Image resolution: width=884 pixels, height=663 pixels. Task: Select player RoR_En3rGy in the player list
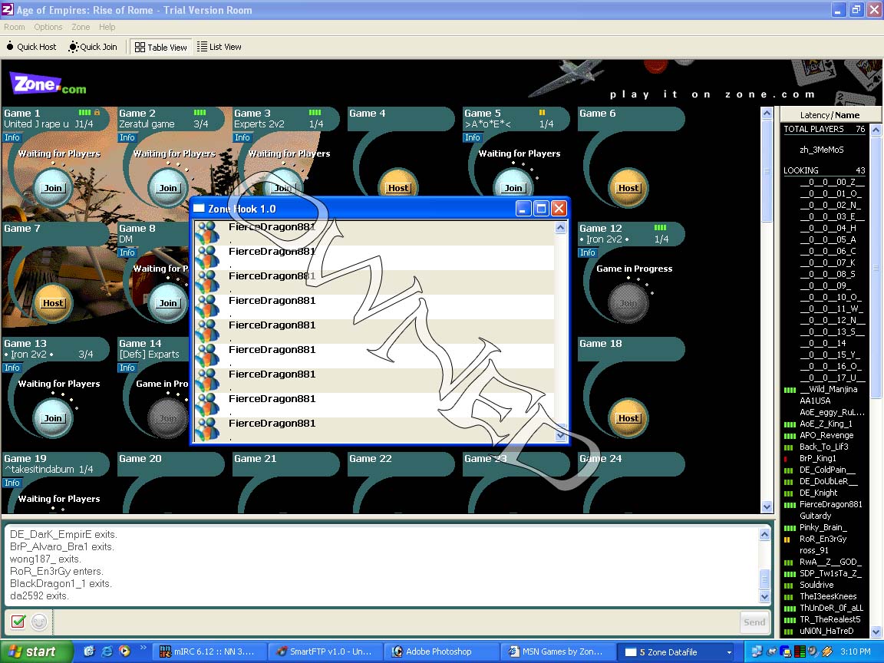[x=824, y=539]
